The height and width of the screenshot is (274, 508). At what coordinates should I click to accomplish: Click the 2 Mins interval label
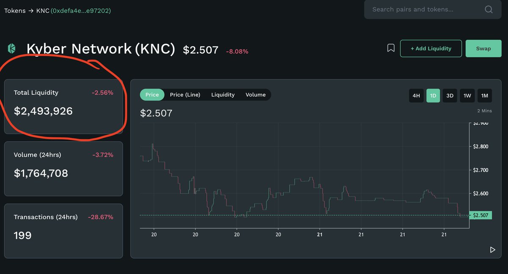[485, 111]
